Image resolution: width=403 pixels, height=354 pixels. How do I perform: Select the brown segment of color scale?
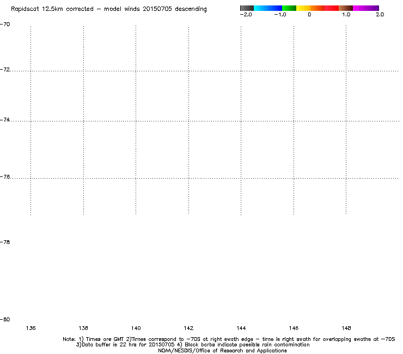(346, 8)
